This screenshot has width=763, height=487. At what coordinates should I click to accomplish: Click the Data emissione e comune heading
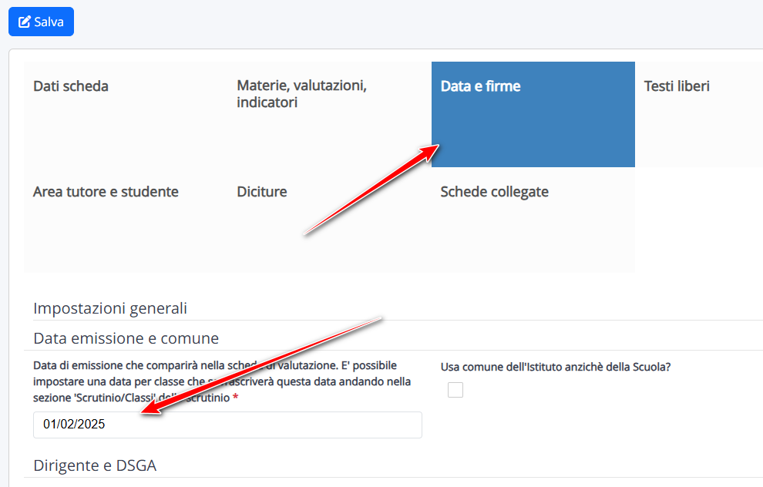pyautogui.click(x=126, y=338)
